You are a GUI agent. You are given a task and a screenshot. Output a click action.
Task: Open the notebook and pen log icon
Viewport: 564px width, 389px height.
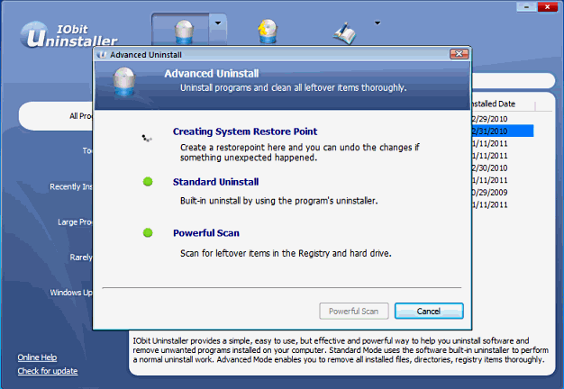[x=344, y=33]
